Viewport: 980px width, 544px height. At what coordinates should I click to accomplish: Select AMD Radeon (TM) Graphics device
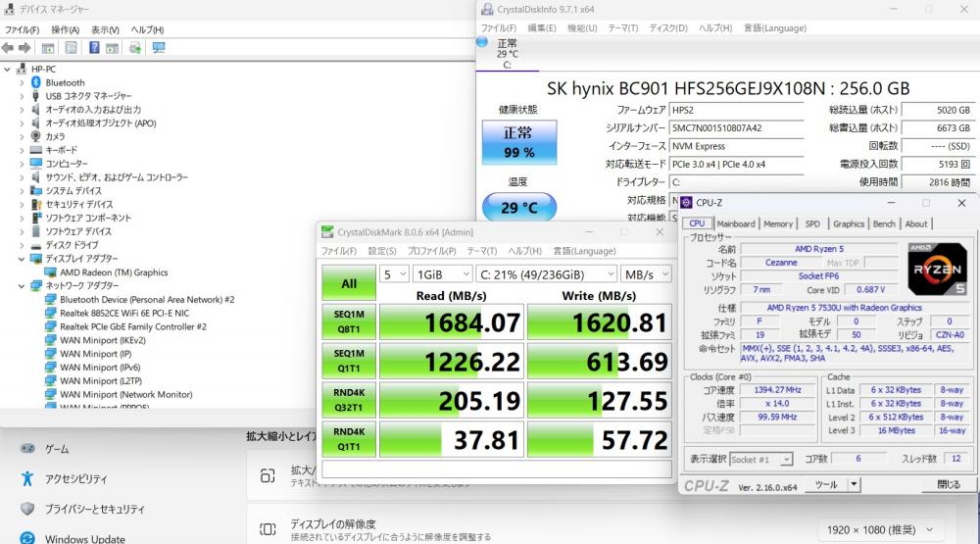(113, 272)
